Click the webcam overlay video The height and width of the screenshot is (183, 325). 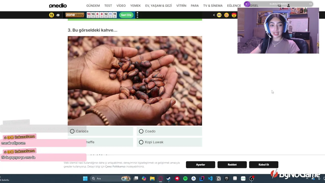[278, 30]
